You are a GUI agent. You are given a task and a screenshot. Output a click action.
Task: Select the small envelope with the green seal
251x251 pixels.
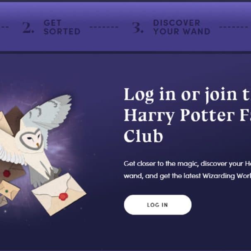pos(9,190)
